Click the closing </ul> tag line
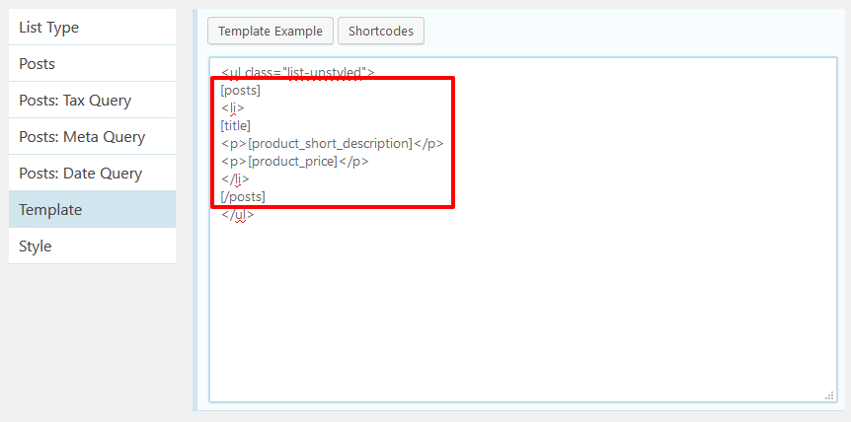The height and width of the screenshot is (422, 851). pos(238,214)
